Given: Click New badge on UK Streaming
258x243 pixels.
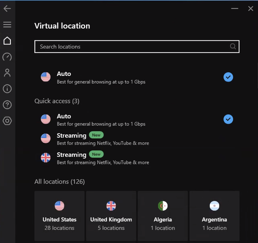Looking at the screenshot, I should [96, 154].
